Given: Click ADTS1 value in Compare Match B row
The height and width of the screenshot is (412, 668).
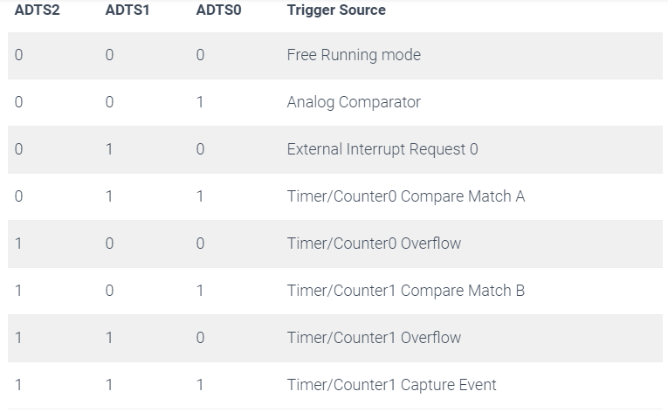Looking at the screenshot, I should click(x=109, y=291).
